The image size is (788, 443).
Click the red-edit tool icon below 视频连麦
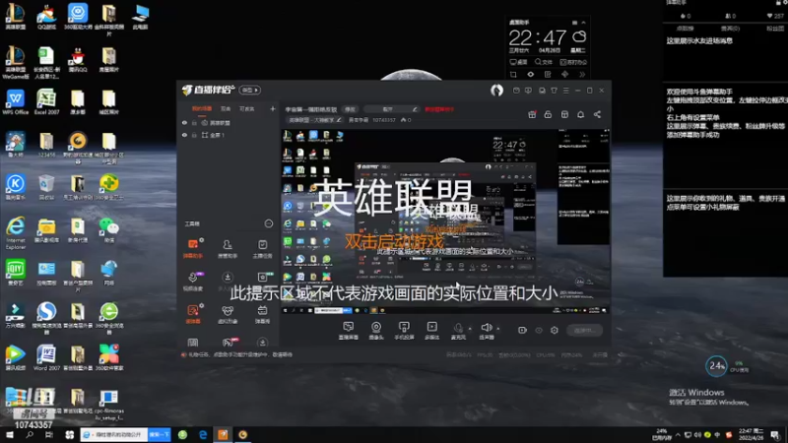193,314
